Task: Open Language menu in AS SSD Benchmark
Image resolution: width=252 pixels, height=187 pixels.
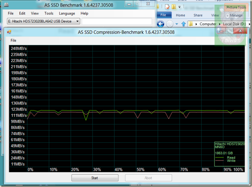Action: coord(67,14)
